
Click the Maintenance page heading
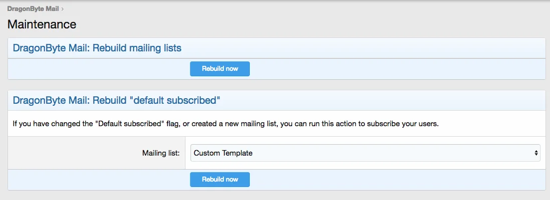click(42, 24)
